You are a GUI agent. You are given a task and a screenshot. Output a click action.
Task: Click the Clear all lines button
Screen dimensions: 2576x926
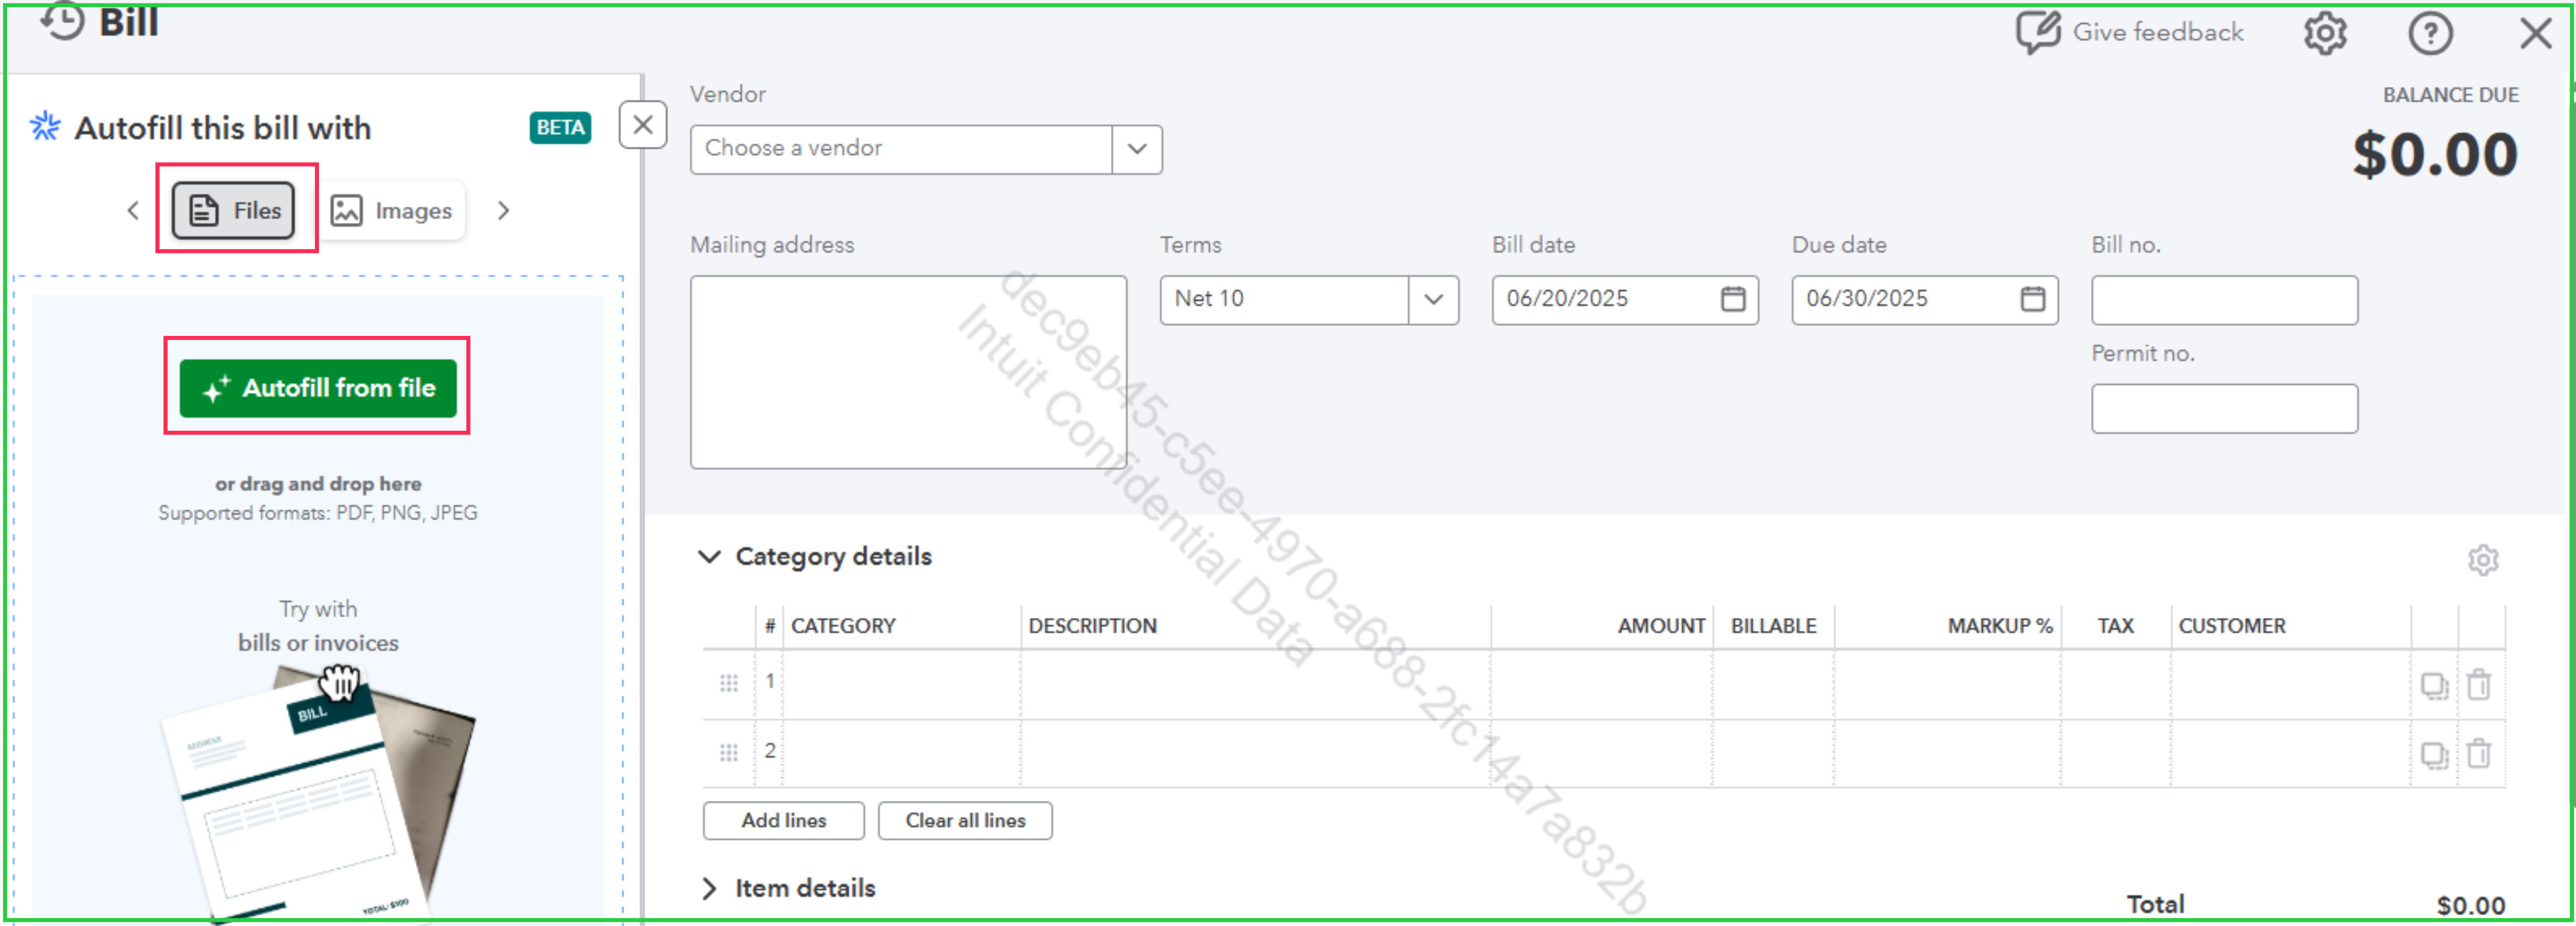point(965,820)
